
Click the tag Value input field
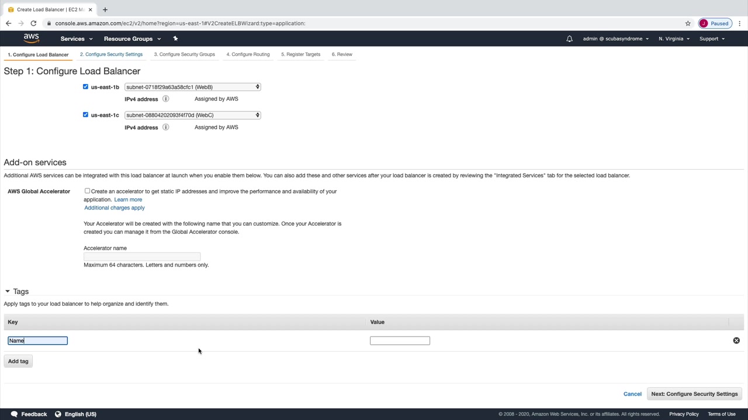[x=400, y=341]
